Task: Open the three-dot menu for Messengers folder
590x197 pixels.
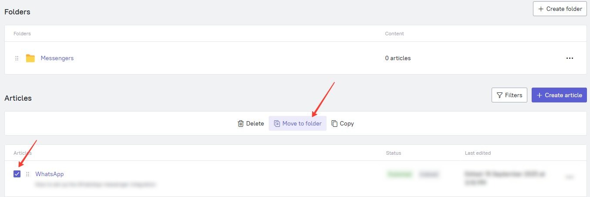Action: click(570, 58)
